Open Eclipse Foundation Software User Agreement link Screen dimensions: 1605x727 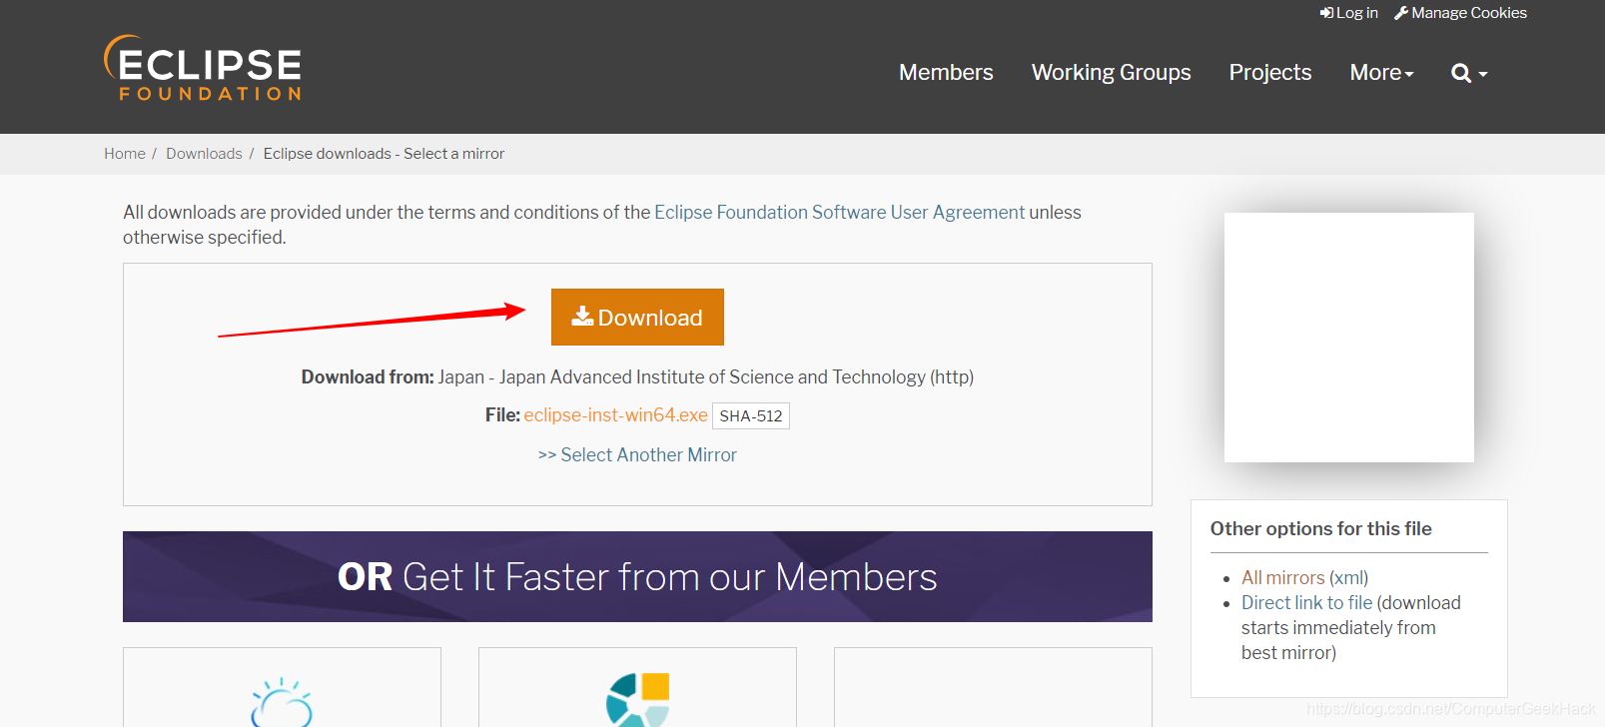[839, 212]
